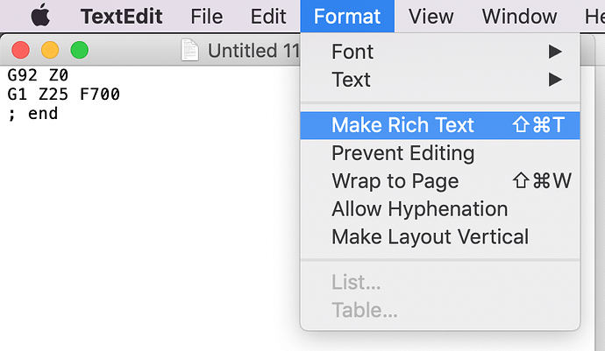Open the Edit menu
Viewport: 605px width, 351px height.
[268, 16]
